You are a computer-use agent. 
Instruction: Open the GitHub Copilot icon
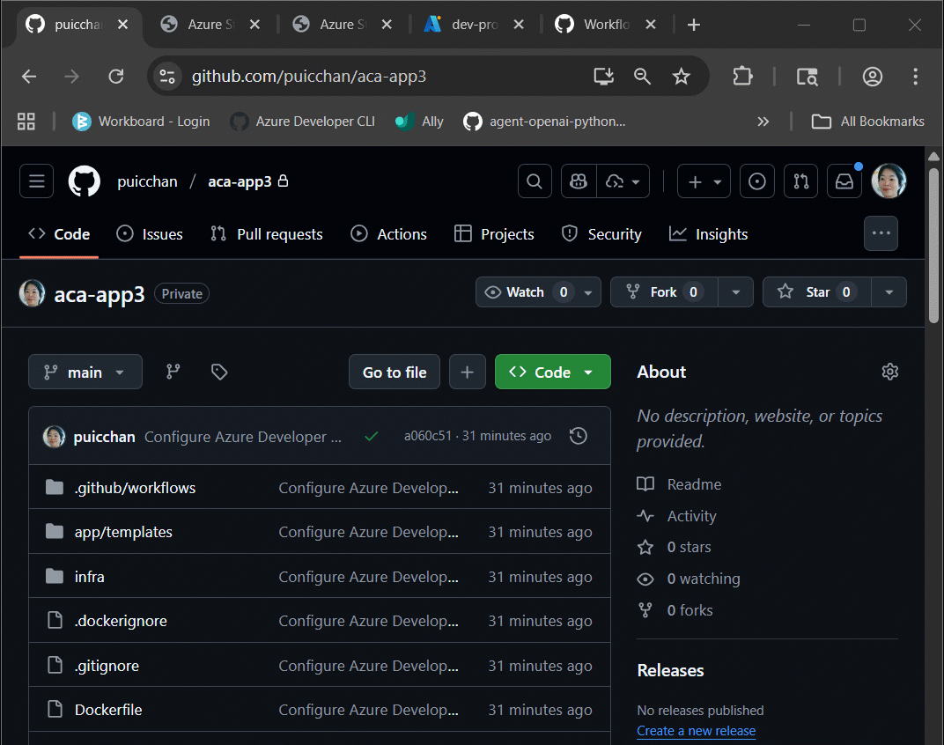click(x=578, y=181)
